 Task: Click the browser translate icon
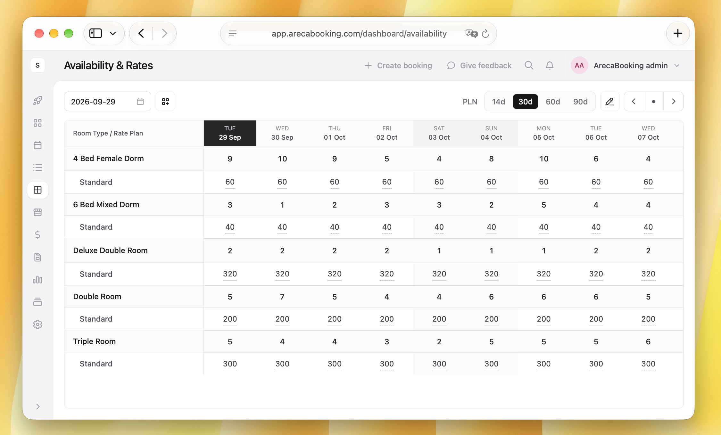point(471,33)
